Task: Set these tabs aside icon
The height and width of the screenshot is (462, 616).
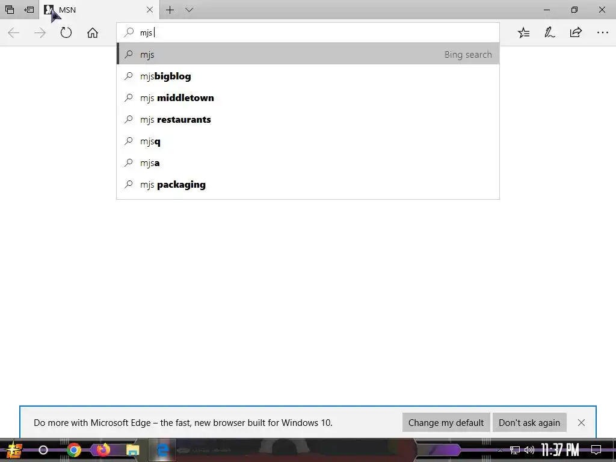Action: coord(29,10)
